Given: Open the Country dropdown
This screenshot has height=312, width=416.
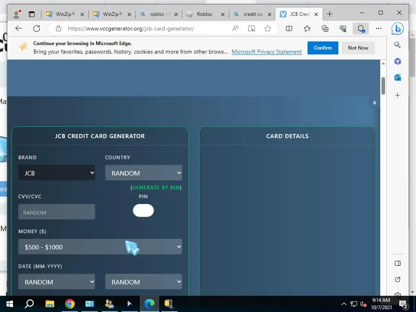Looking at the screenshot, I should click(143, 173).
